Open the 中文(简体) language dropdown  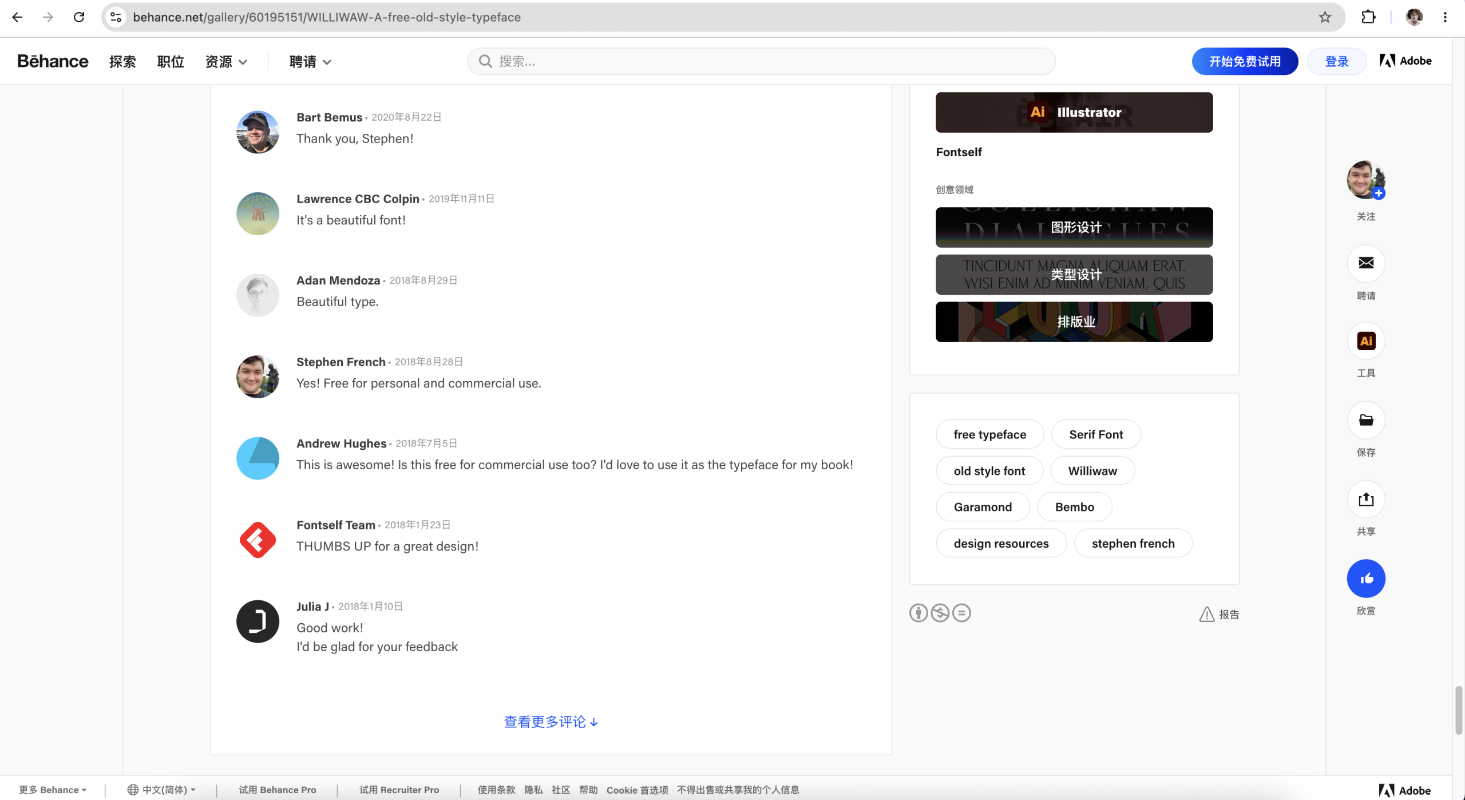point(161,790)
